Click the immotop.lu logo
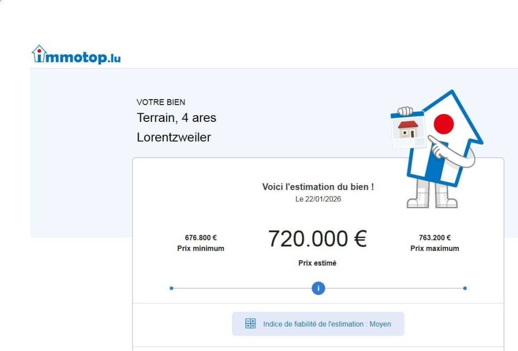The width and height of the screenshot is (518, 351). [77, 55]
